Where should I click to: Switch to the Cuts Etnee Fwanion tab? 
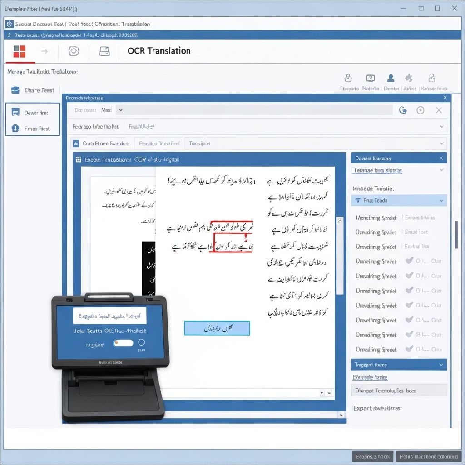(x=101, y=143)
